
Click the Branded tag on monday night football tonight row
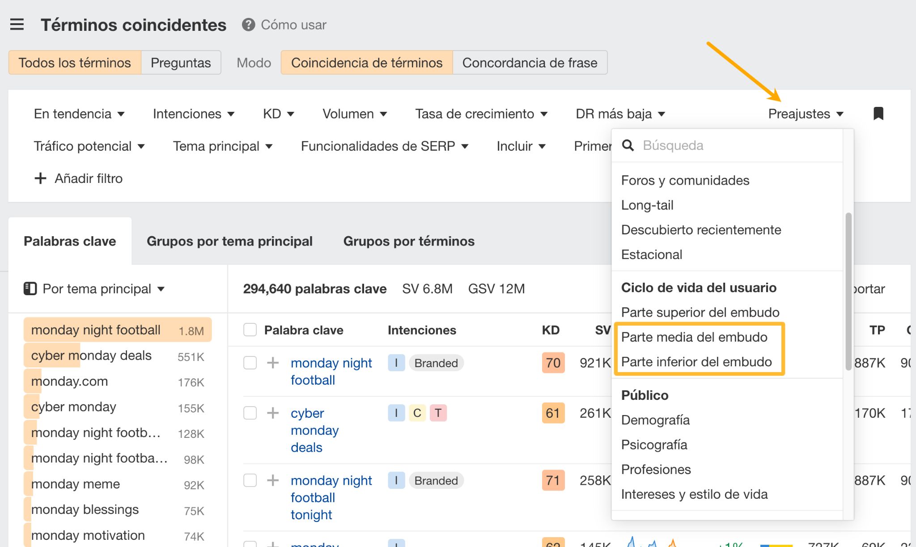tap(436, 480)
